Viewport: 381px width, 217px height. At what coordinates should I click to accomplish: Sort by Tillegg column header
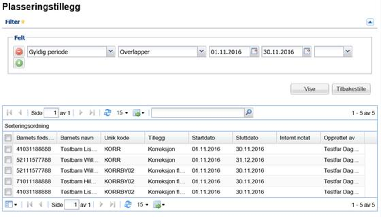tap(165, 138)
